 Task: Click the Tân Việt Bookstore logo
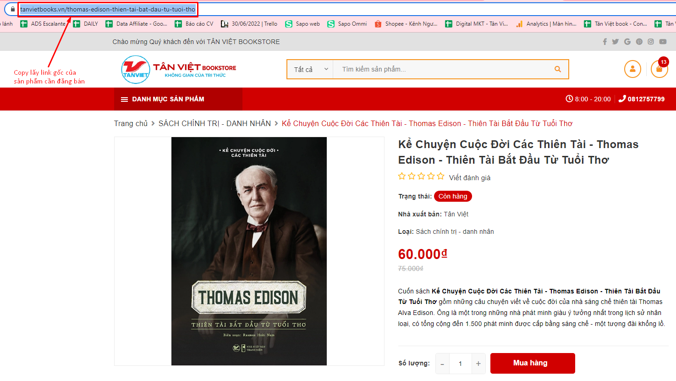tap(179, 70)
